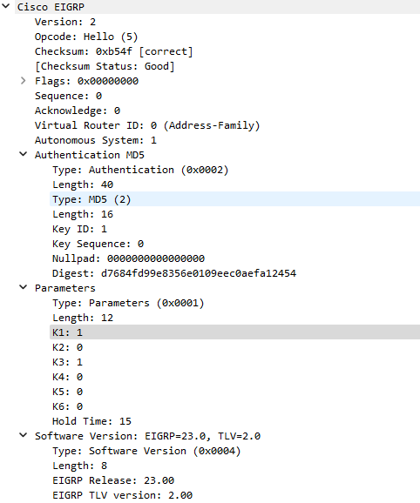Select the 'Length: 8' row

79,466
